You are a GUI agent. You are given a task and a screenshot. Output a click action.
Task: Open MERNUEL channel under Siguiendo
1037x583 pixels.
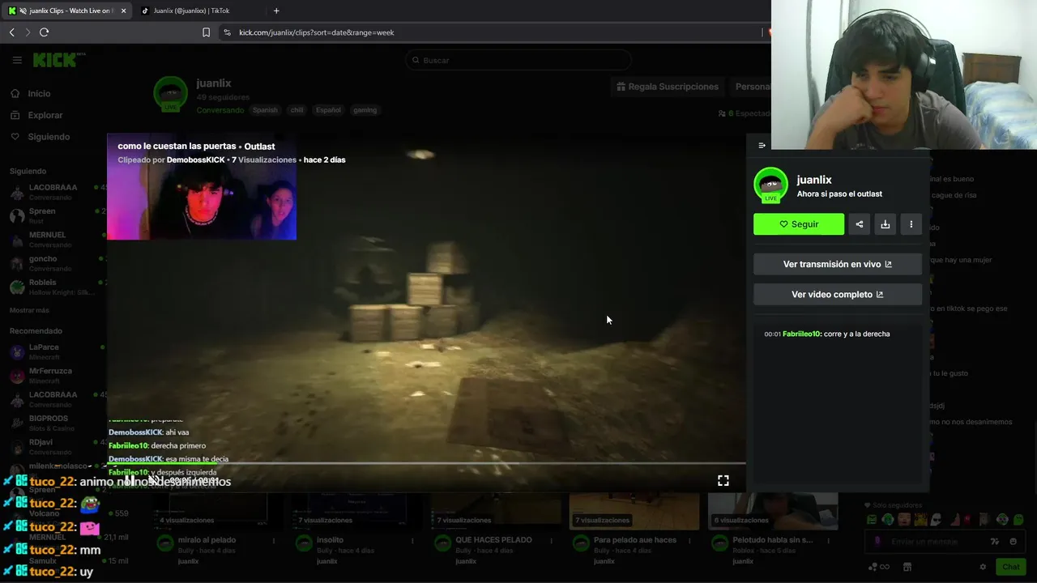click(x=53, y=239)
